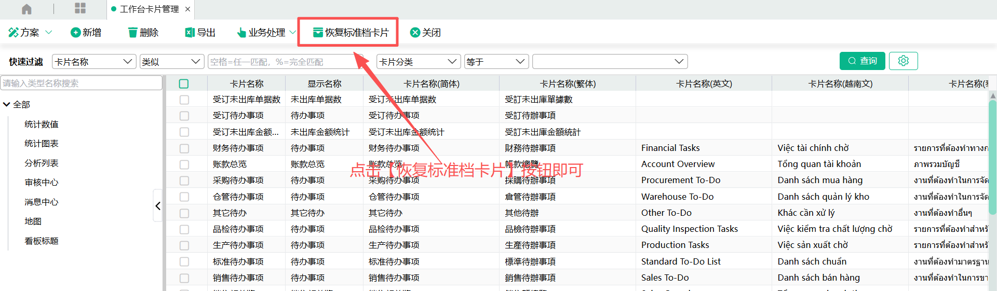Viewport: 997px width, 291px height.
Task: Click the home icon in top bar
Action: pos(26,9)
